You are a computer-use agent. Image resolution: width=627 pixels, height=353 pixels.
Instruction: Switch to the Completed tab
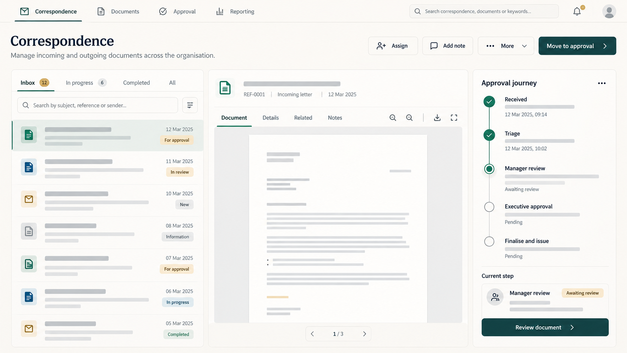136,83
